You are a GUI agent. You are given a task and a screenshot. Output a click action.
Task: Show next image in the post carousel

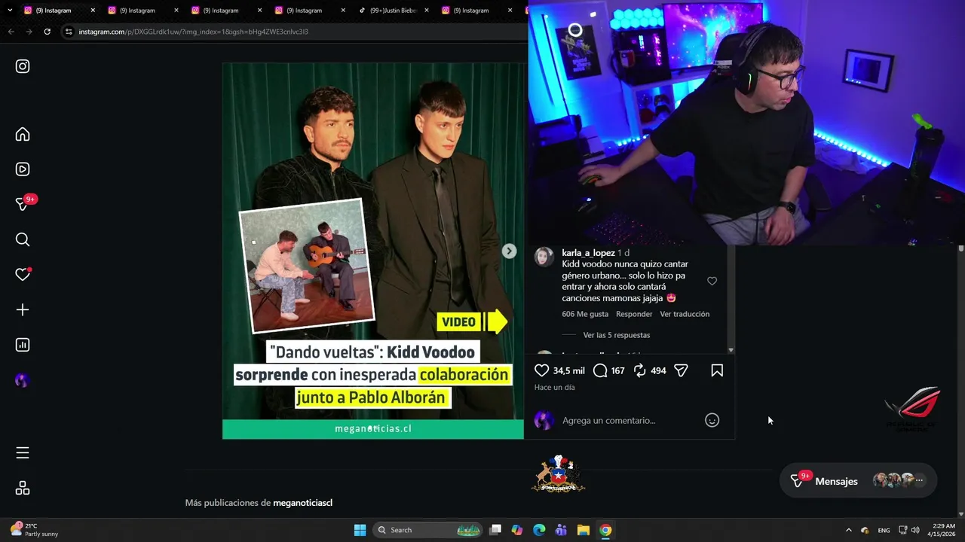[510, 251]
